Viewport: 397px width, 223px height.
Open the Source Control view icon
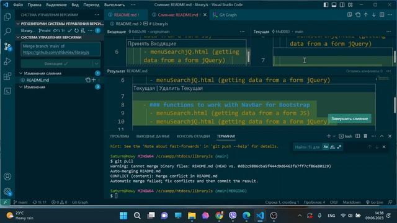tap(7, 46)
